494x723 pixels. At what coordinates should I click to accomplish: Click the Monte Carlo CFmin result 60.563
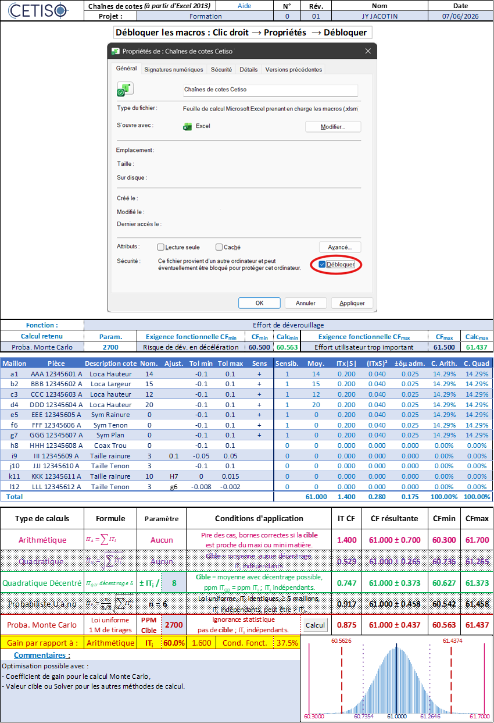tap(444, 625)
